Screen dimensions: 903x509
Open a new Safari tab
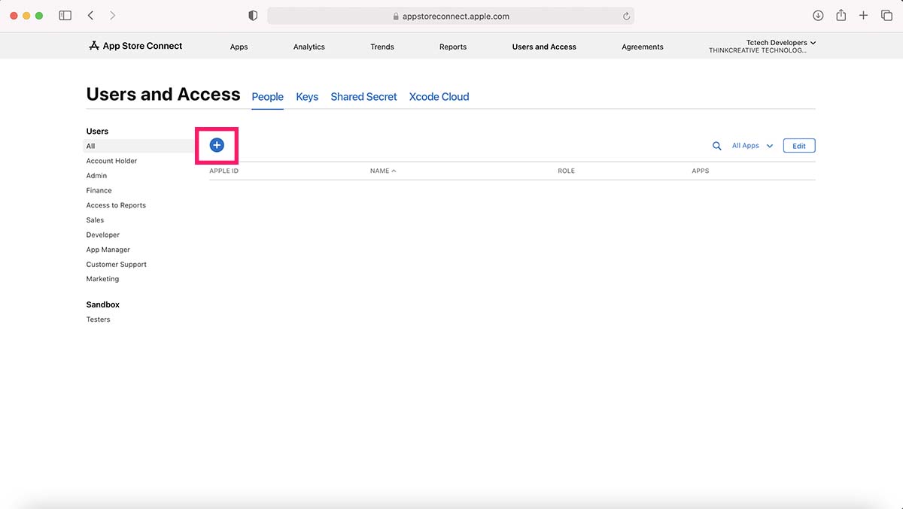click(x=864, y=16)
